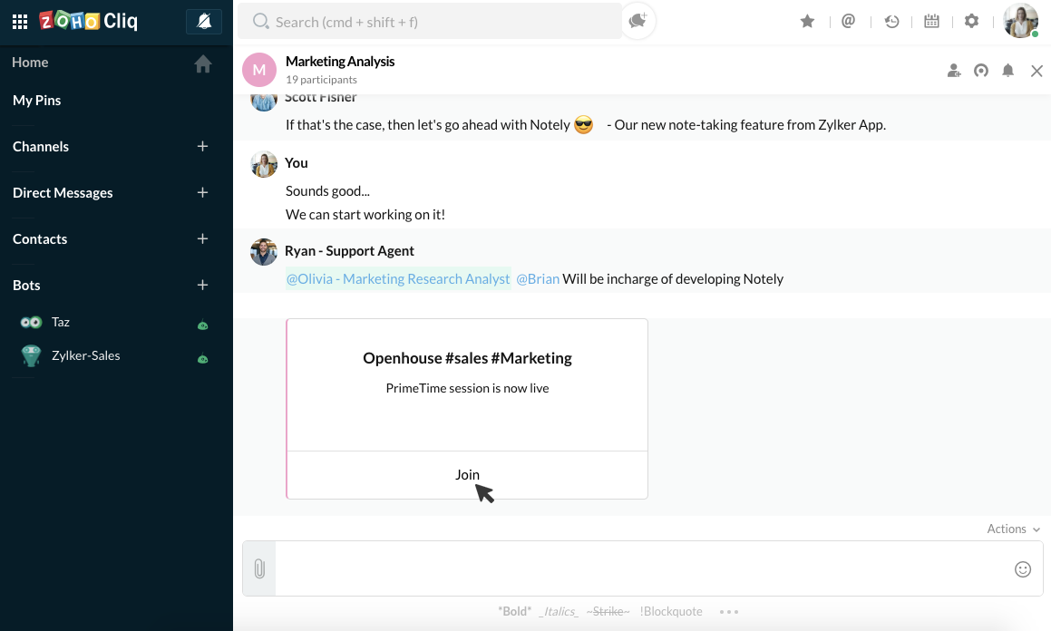Click the add participant icon
This screenshot has width=1051, height=631.
(x=954, y=71)
